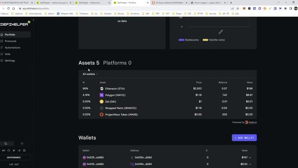Open the NFT bookmark folder
The height and width of the screenshot is (168, 298).
tap(166, 14)
